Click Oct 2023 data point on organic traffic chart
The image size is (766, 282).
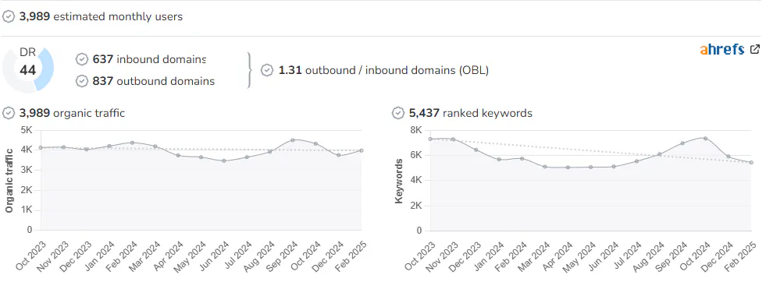pyautogui.click(x=41, y=147)
